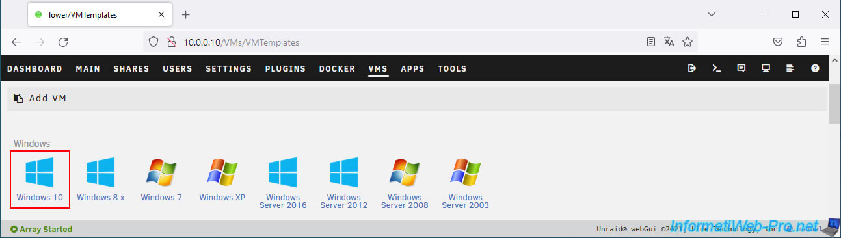Click the Windows Server 2003 text link
This screenshot has height=238, width=841.
[466, 201]
